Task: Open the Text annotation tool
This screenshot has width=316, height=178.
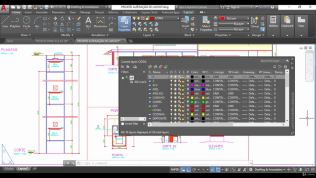Action: (88, 22)
